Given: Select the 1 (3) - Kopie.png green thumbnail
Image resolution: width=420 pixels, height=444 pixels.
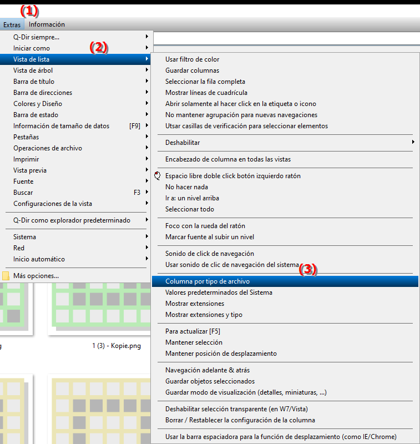Looking at the screenshot, I should click(100, 309).
